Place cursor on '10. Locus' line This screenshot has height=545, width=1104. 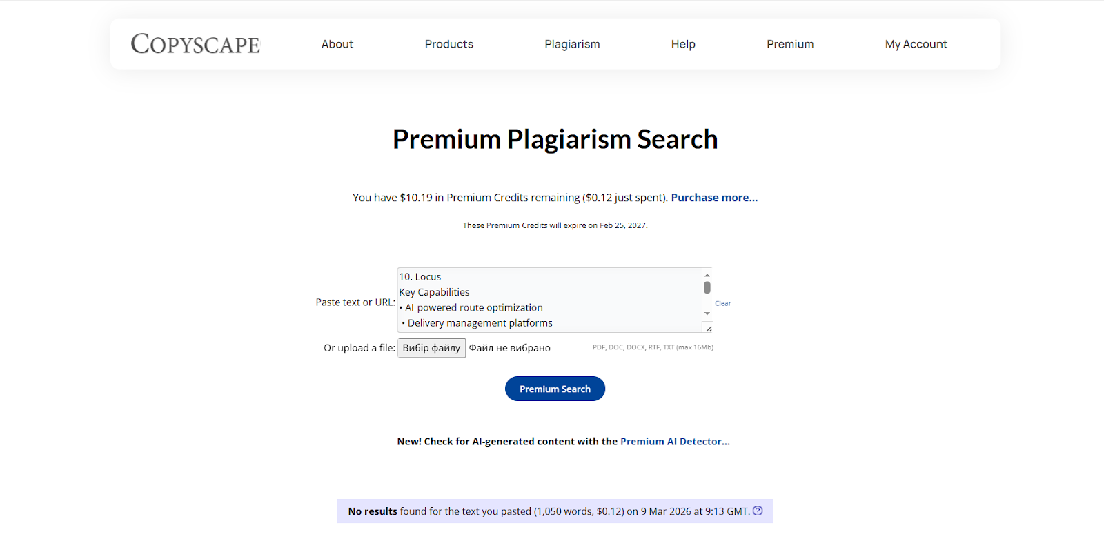[420, 277]
